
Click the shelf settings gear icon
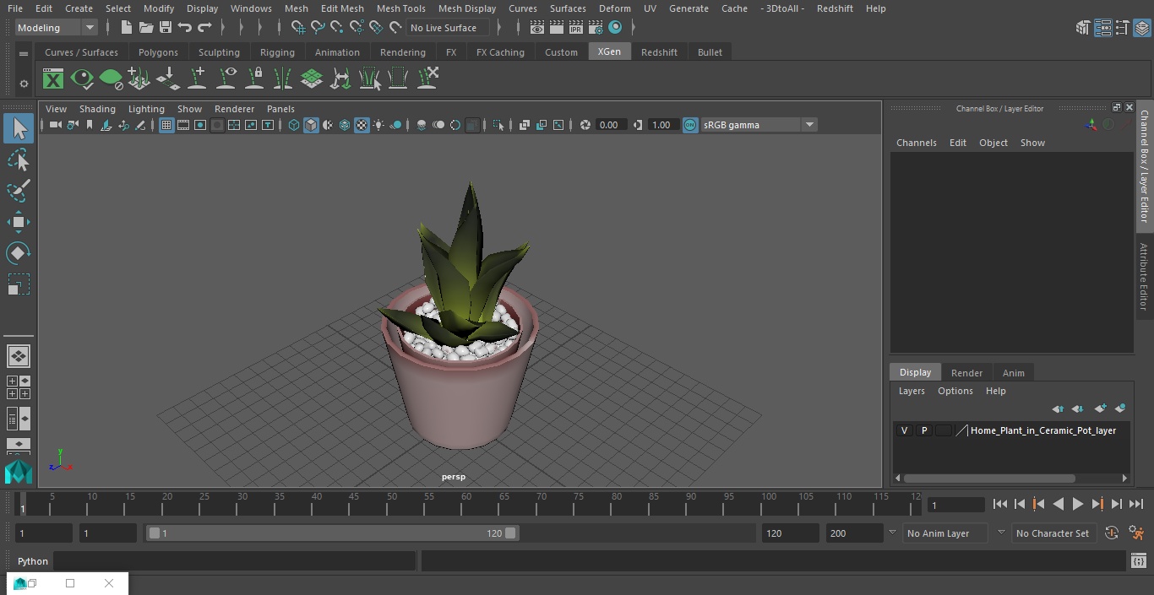pos(24,84)
